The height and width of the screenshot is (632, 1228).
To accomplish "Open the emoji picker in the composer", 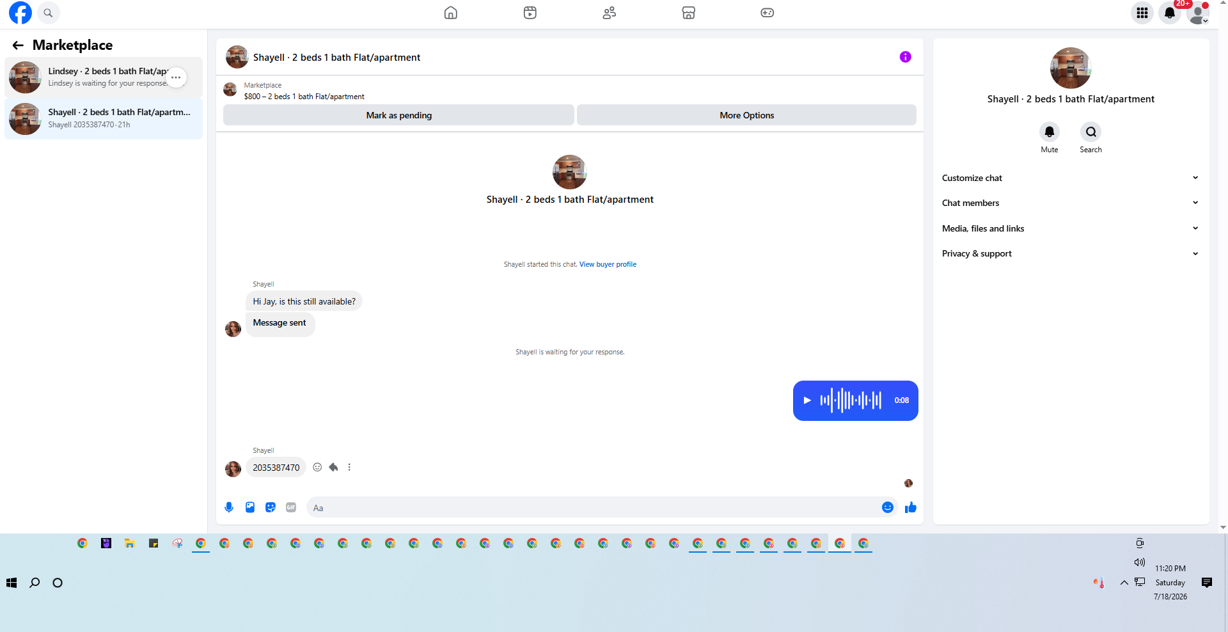I will coord(888,507).
